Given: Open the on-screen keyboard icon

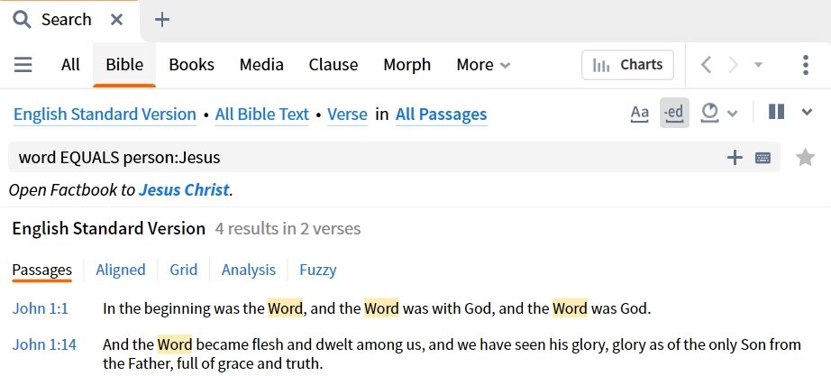Looking at the screenshot, I should (763, 158).
